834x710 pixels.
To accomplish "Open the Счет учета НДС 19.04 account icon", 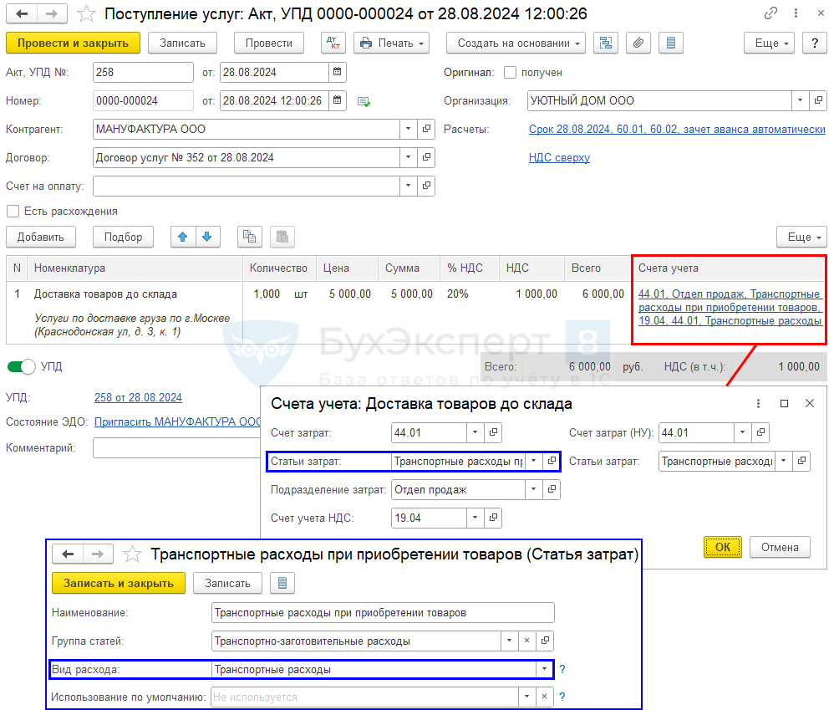I will click(x=493, y=518).
